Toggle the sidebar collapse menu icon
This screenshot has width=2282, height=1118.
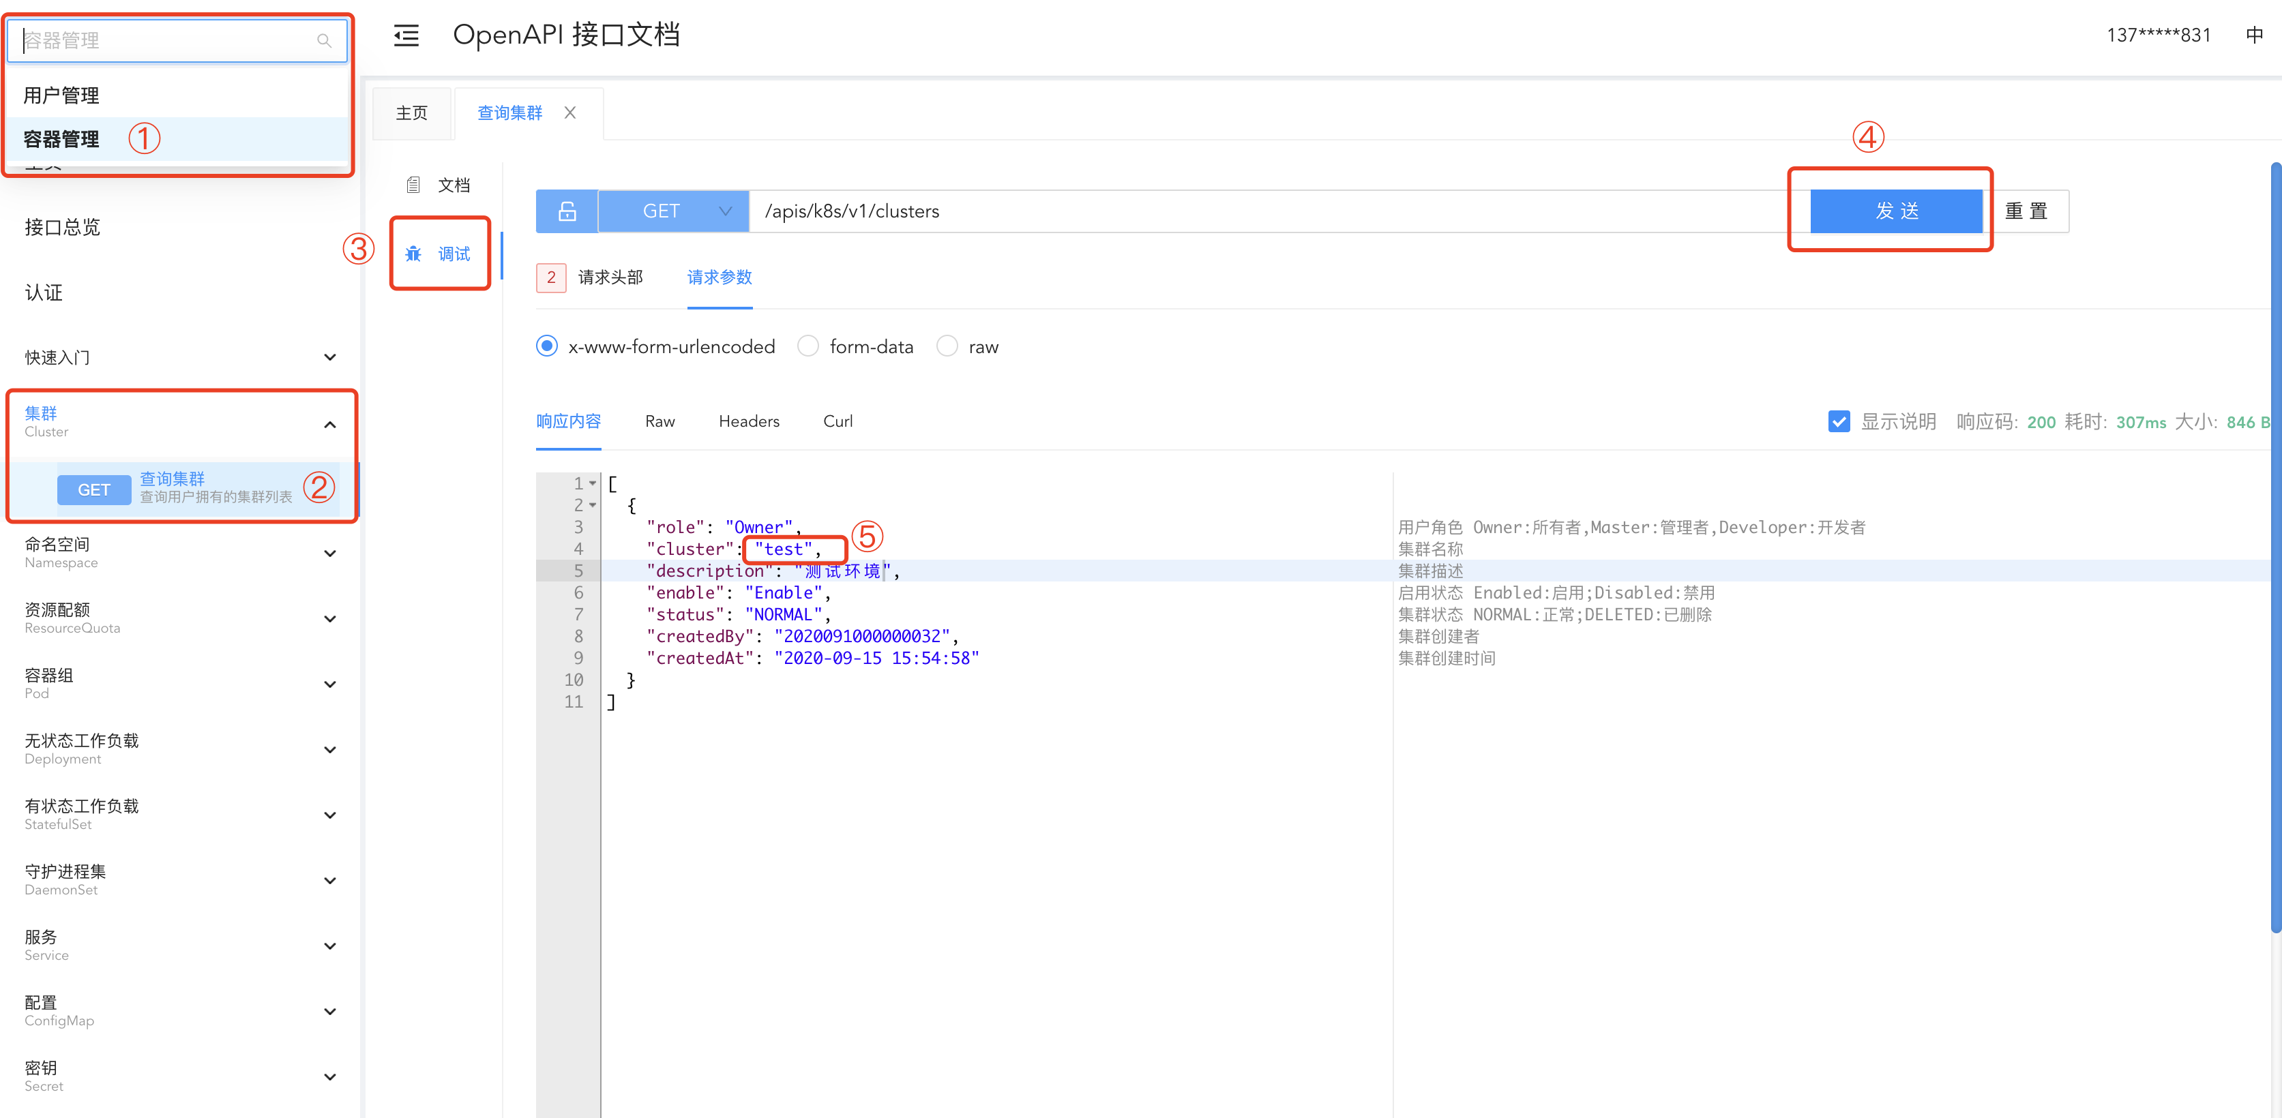point(406,35)
